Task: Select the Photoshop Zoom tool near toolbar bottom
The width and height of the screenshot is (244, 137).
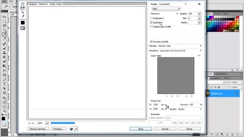Action: tap(4, 111)
